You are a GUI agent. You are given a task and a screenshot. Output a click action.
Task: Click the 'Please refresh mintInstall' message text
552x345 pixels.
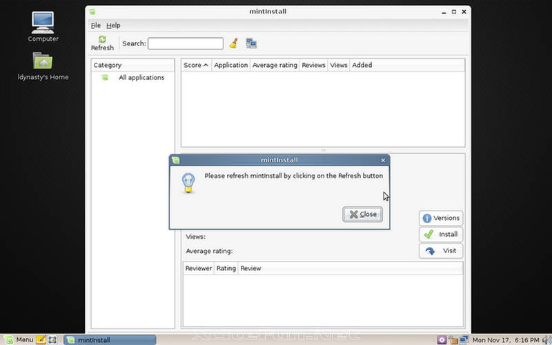294,176
